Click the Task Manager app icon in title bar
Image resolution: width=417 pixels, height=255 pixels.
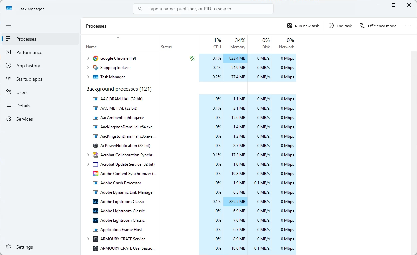click(9, 9)
